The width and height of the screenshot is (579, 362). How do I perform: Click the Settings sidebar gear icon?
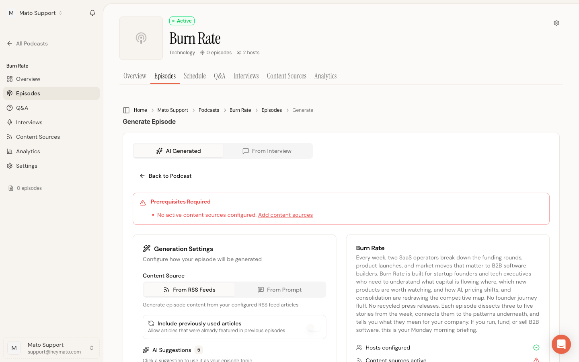pyautogui.click(x=10, y=166)
